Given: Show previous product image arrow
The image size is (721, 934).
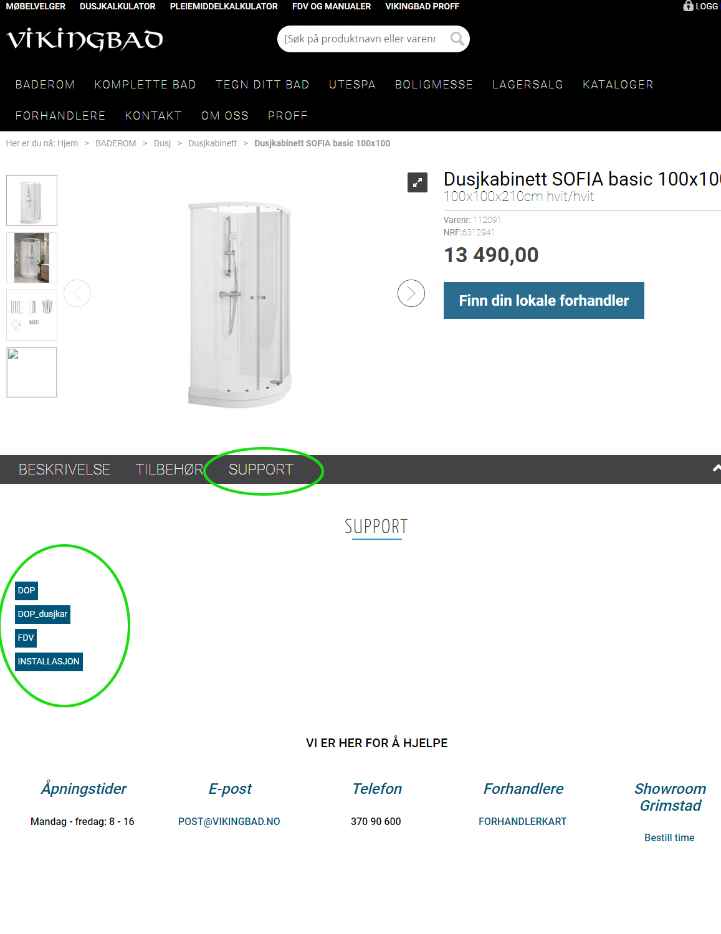Looking at the screenshot, I should tap(77, 293).
